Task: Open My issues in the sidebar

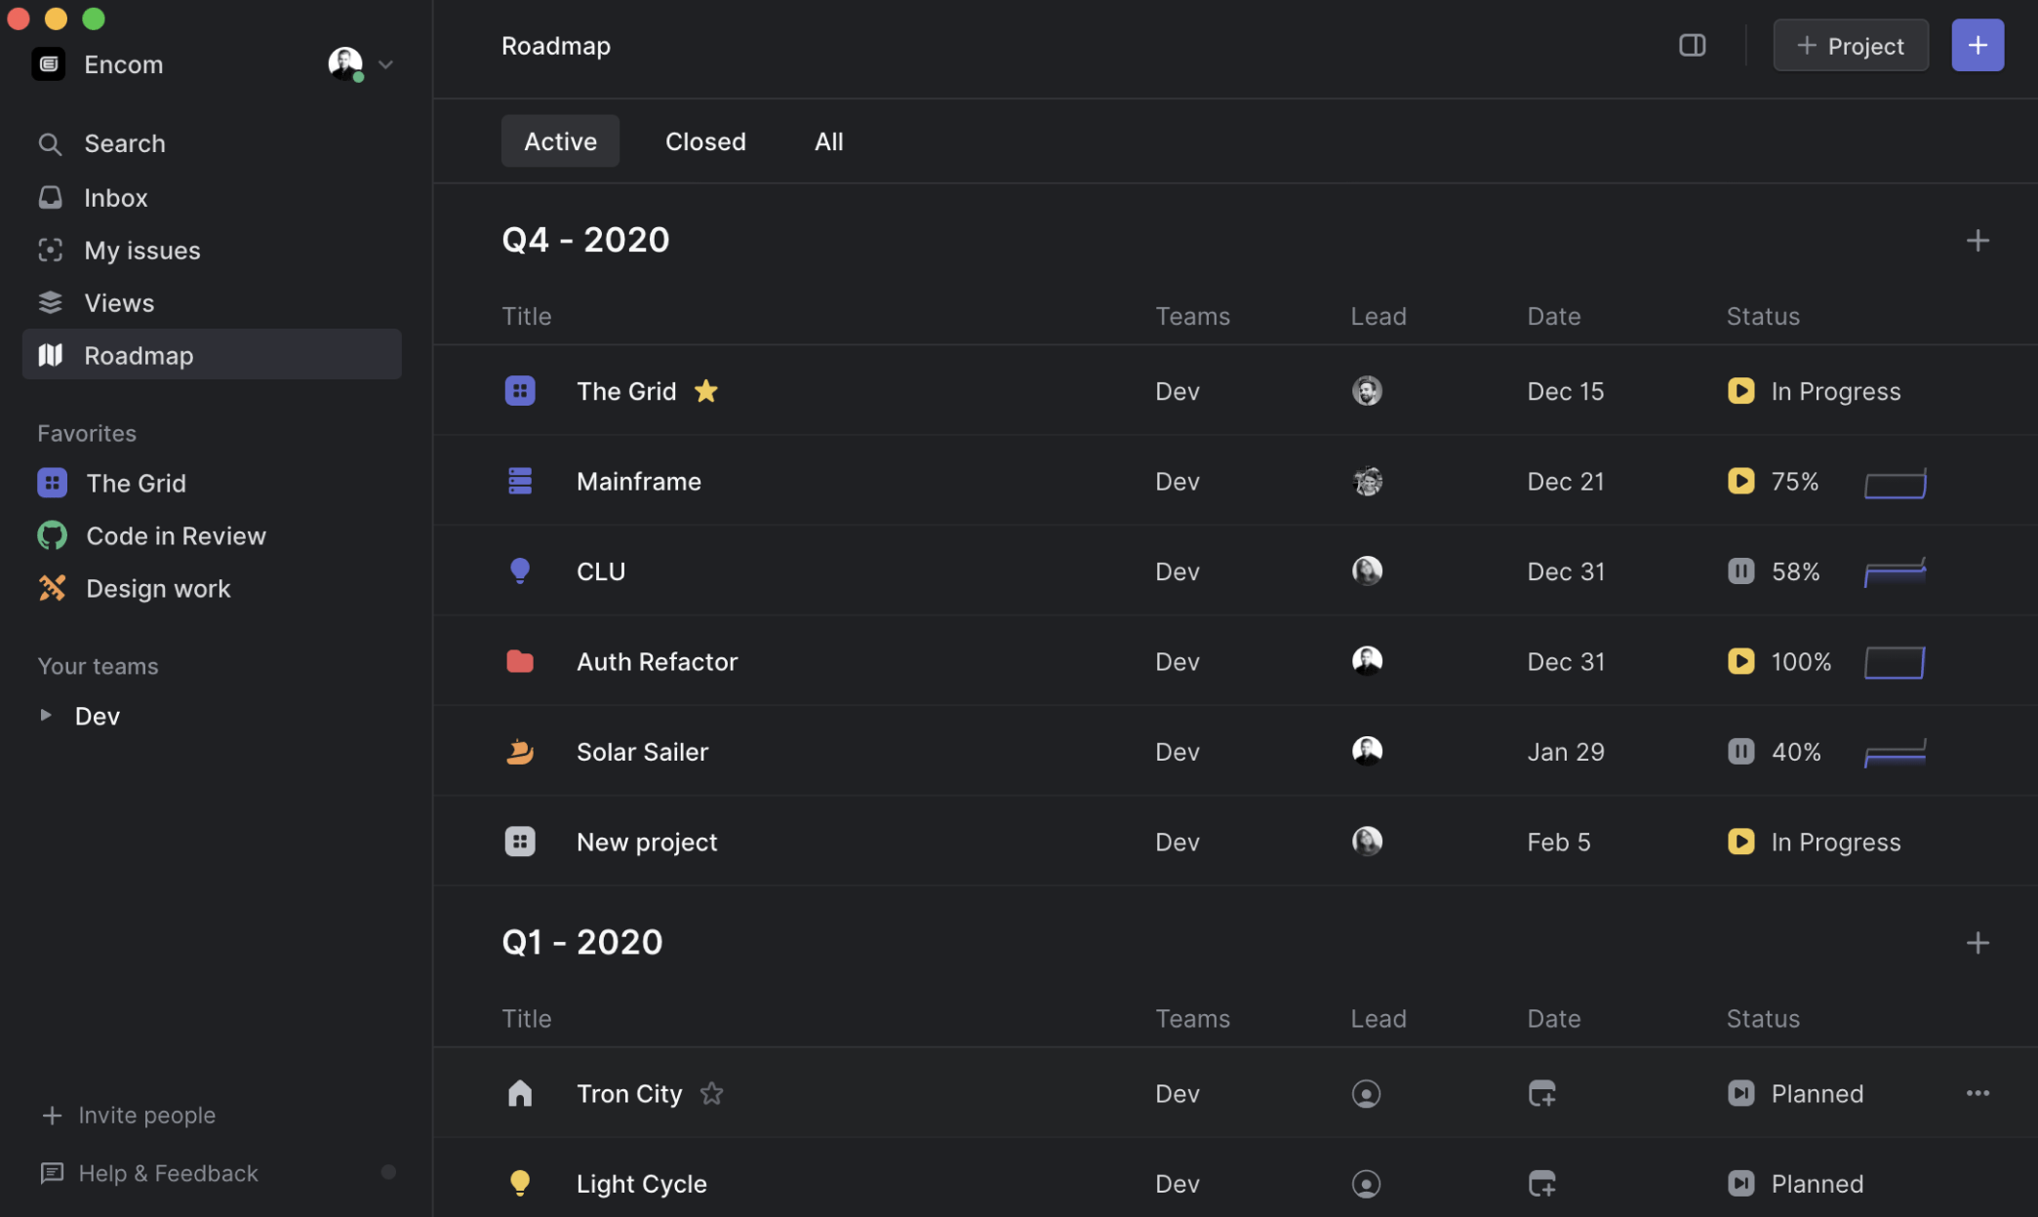Action: tap(211, 250)
